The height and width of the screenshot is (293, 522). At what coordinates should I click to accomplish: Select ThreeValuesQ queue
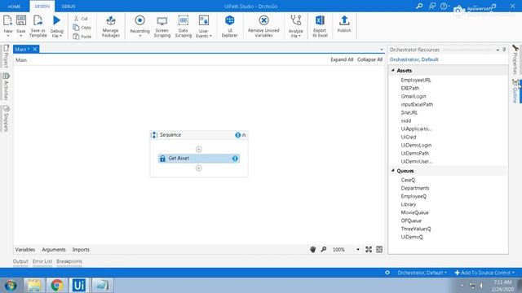[416, 229]
